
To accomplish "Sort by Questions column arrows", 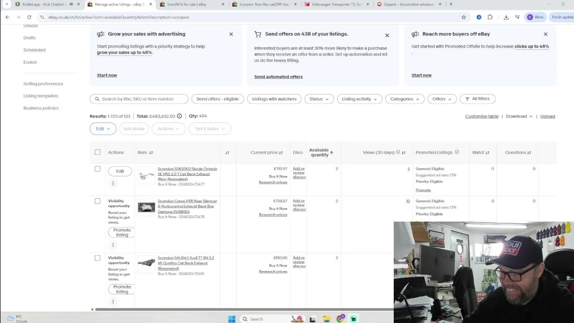I will pyautogui.click(x=529, y=153).
